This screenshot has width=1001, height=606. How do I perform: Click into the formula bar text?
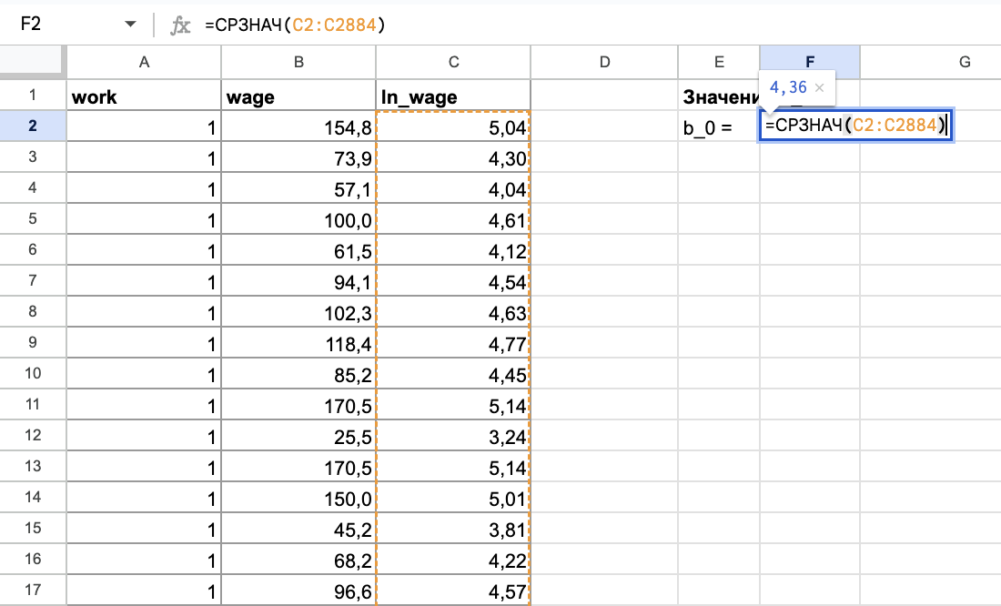455,25
